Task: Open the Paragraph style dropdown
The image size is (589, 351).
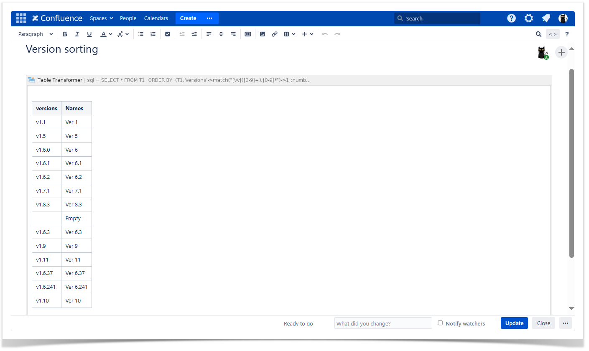Action: (x=36, y=34)
